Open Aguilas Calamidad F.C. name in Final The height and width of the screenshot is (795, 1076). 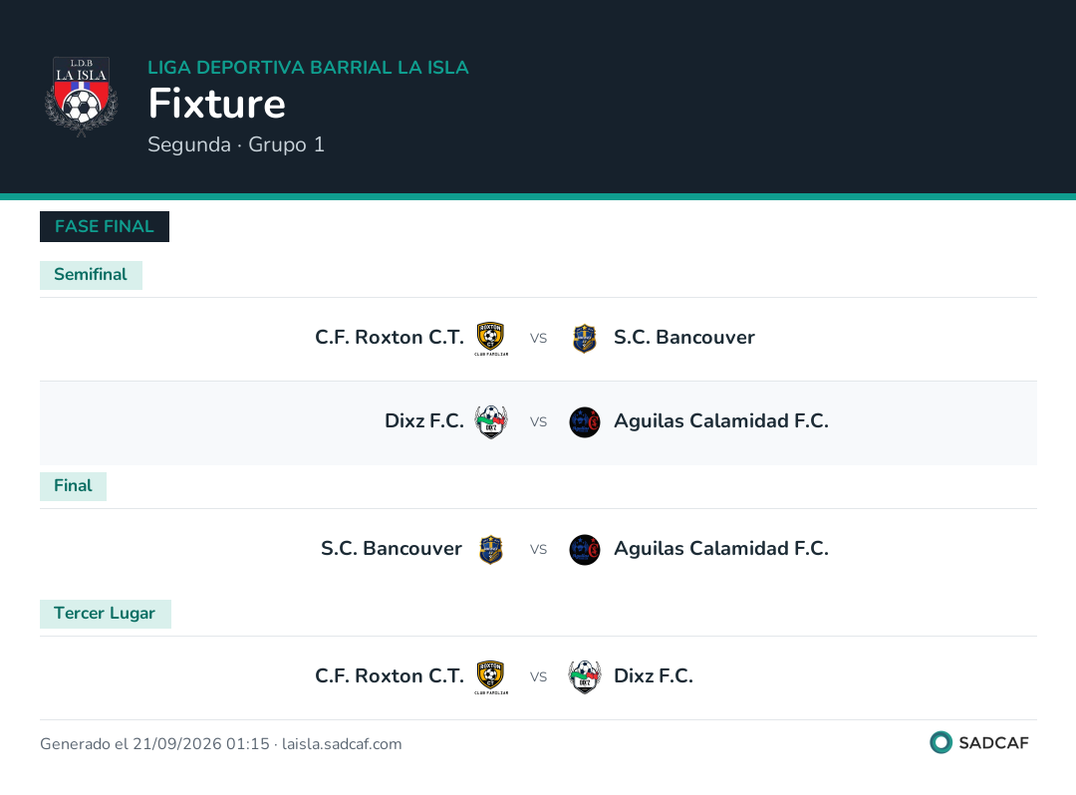pyautogui.click(x=721, y=549)
